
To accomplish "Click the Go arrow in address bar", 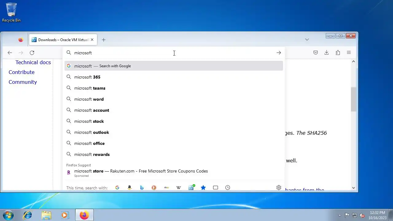I will (x=279, y=53).
